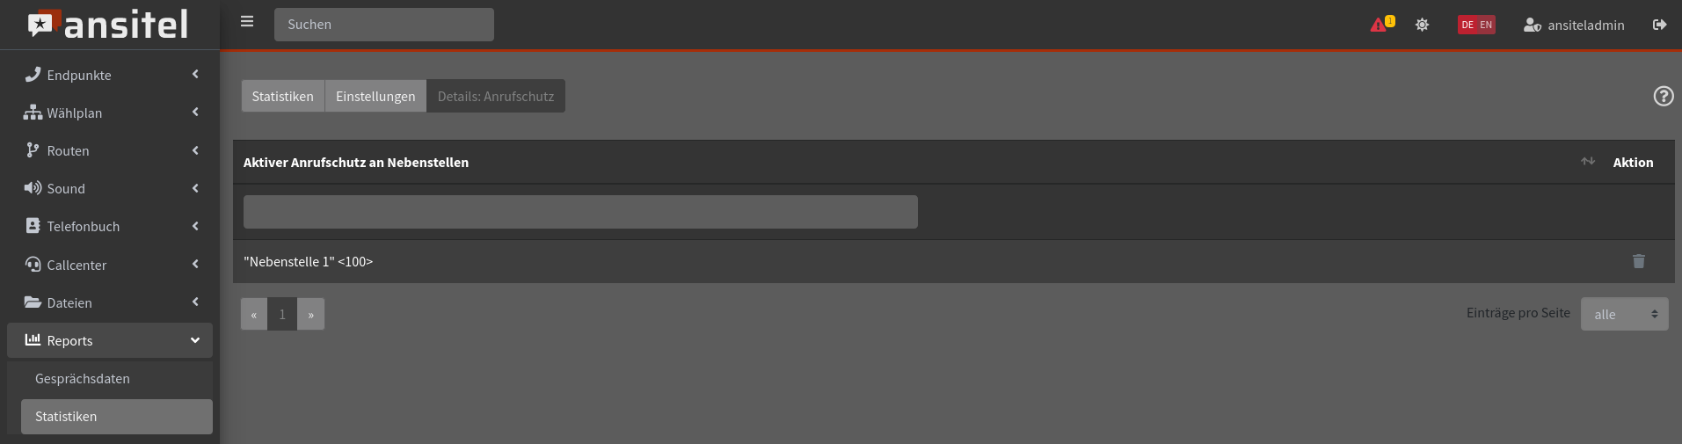1682x444 pixels.
Task: Delete Nebenstelle 1 with trash icon
Action: coord(1639,261)
